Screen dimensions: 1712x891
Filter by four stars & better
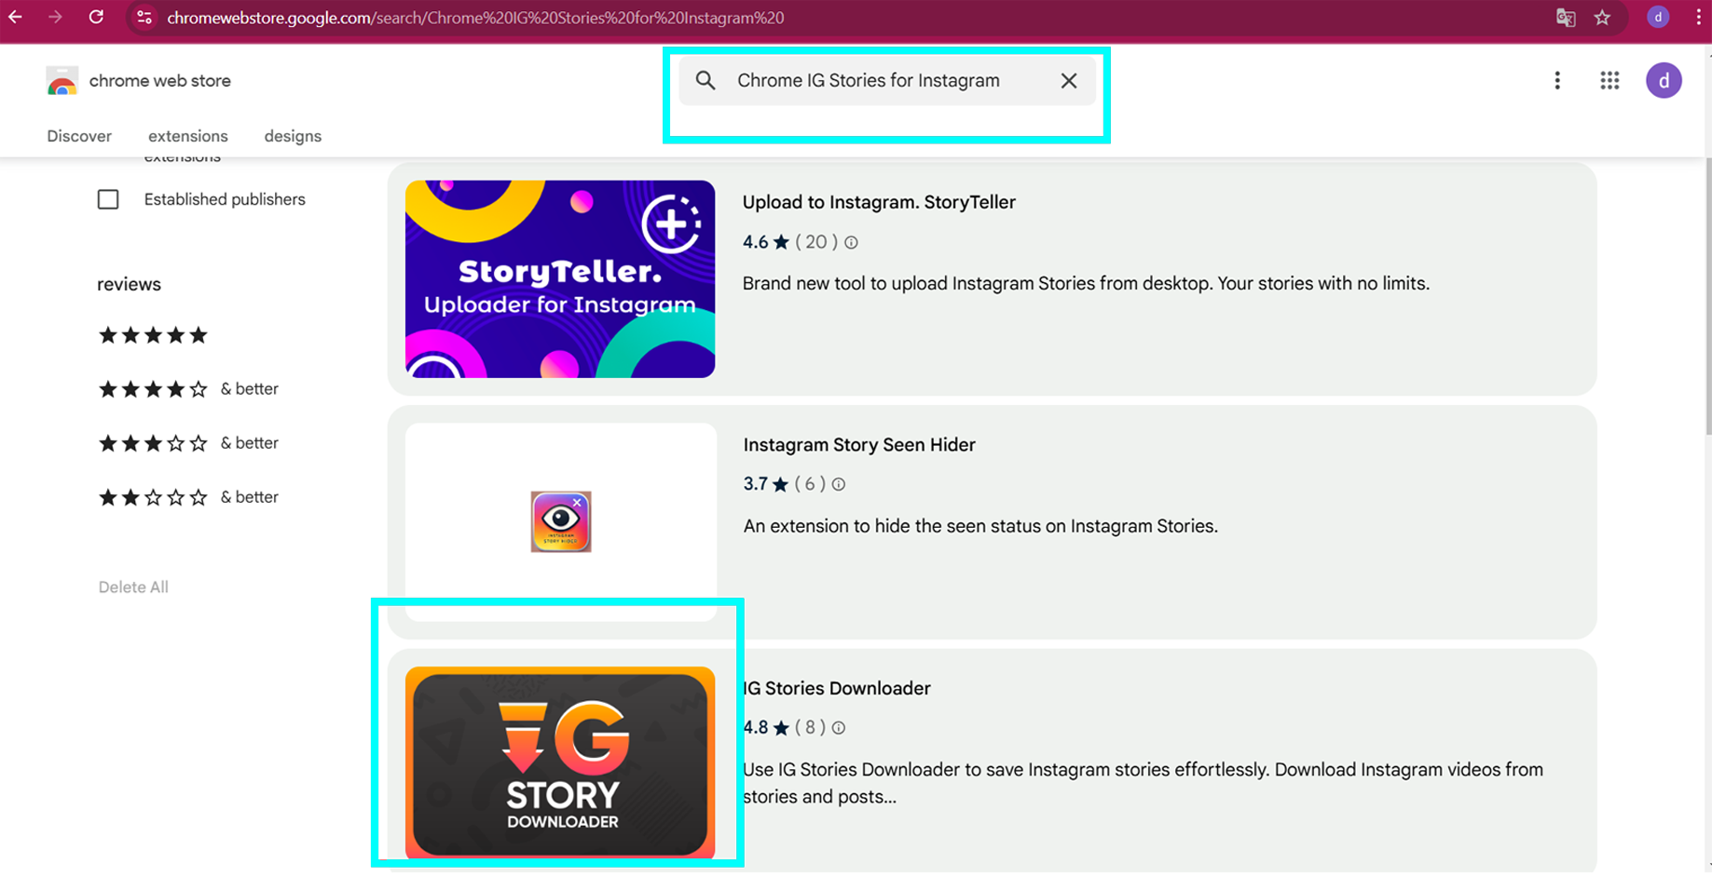[x=188, y=389]
